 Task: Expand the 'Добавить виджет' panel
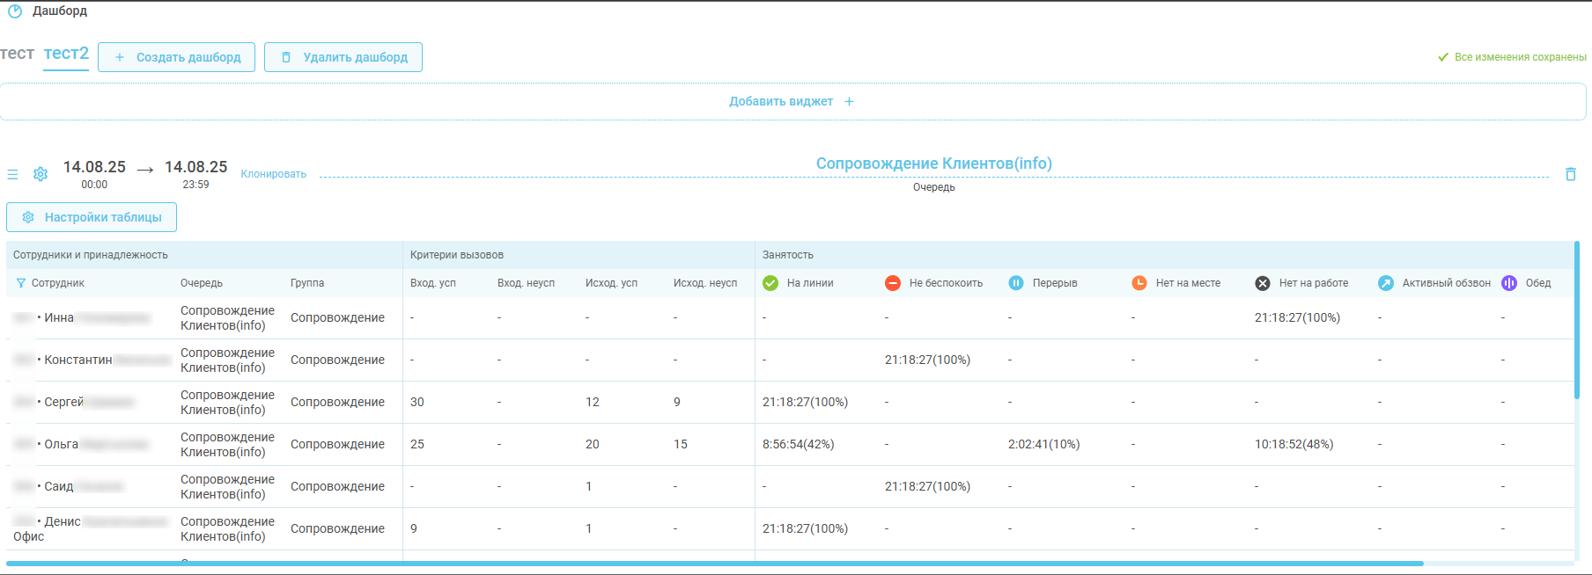[792, 101]
